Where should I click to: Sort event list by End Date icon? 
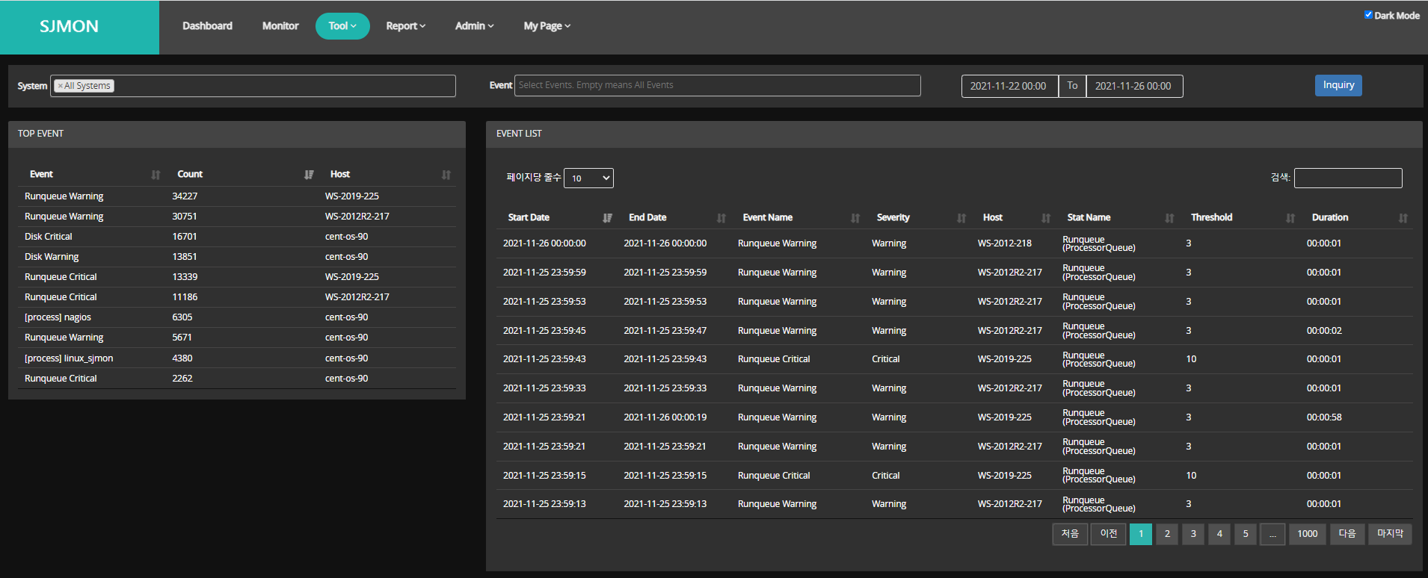721,218
